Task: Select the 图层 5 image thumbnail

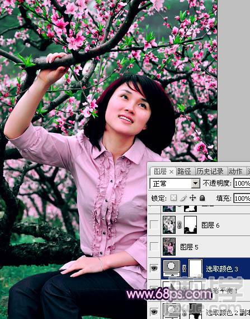Action: [x=169, y=247]
